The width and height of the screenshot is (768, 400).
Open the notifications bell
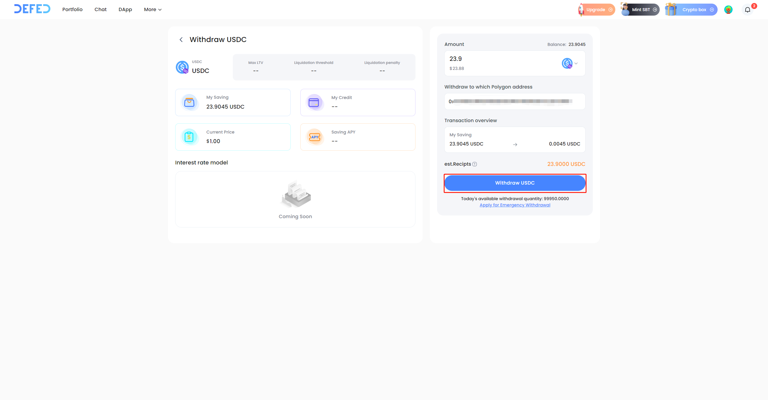coord(747,10)
